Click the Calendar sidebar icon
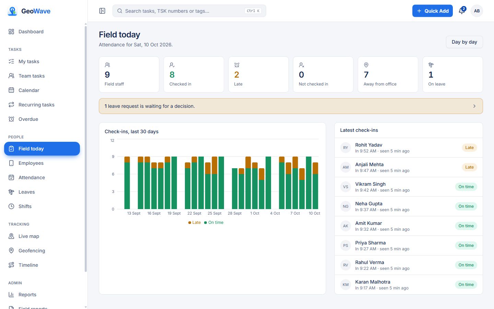494x309 pixels. pyautogui.click(x=11, y=90)
